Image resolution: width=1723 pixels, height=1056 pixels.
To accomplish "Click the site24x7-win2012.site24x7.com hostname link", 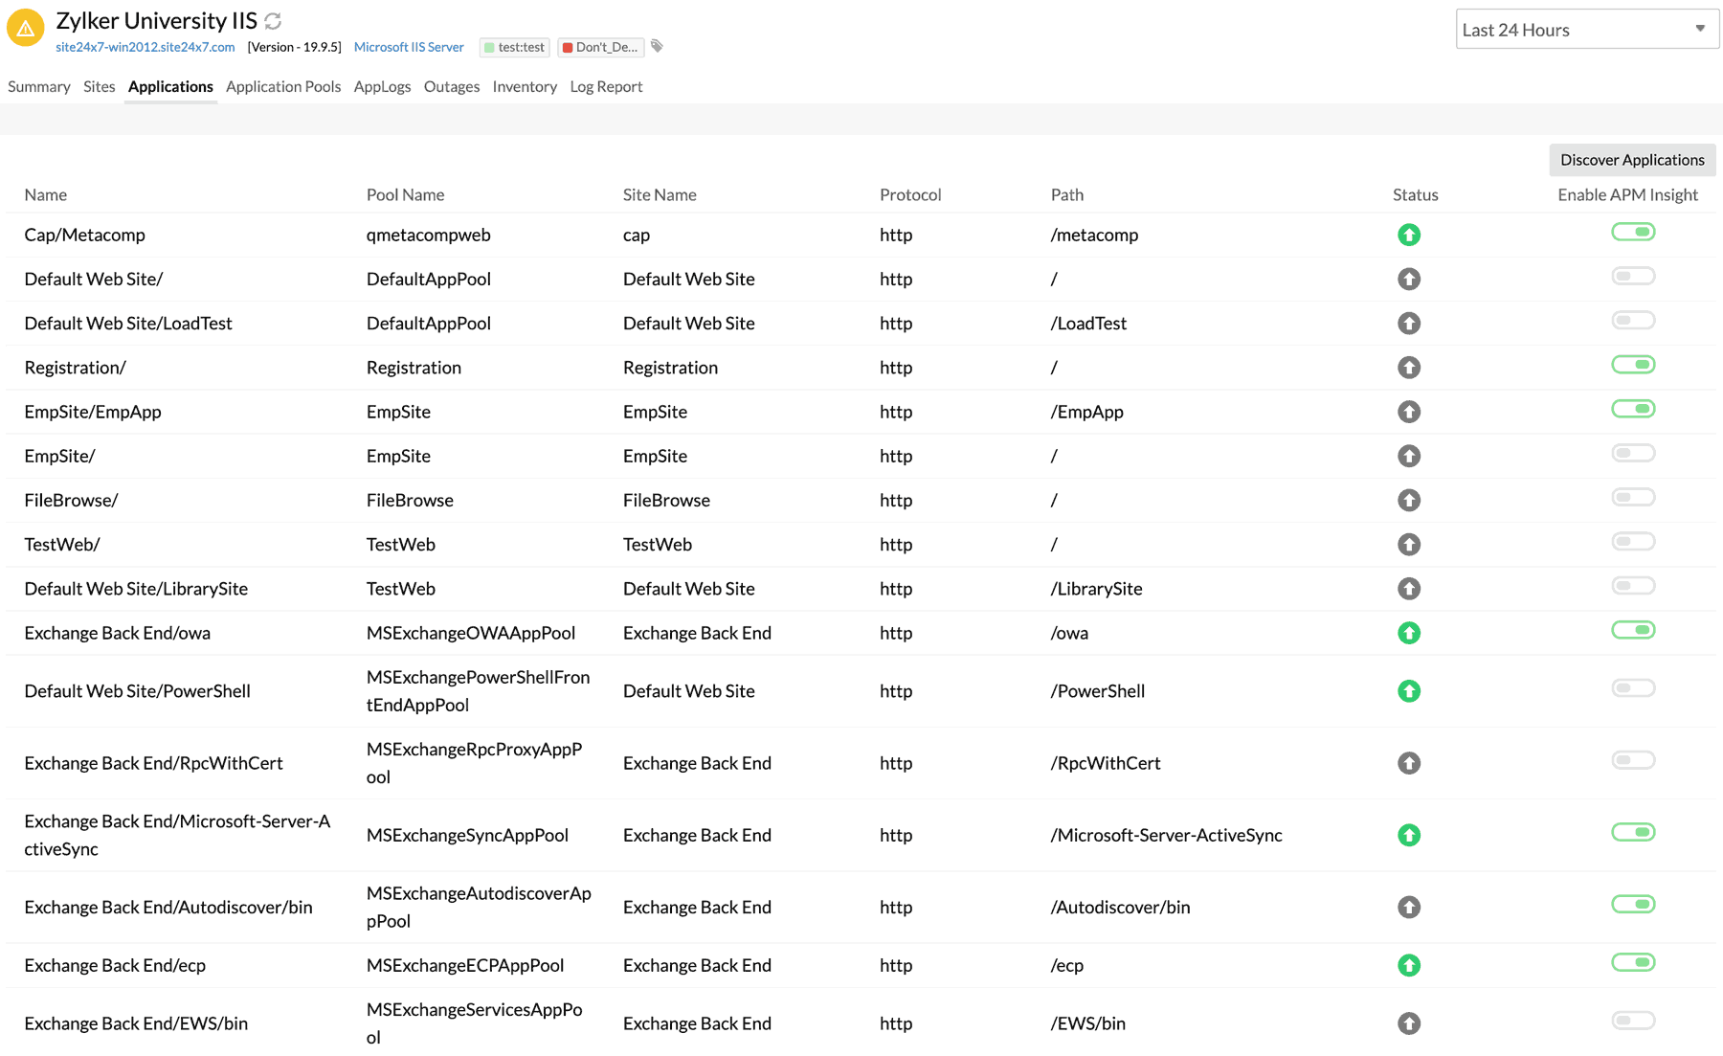I will coord(145,46).
